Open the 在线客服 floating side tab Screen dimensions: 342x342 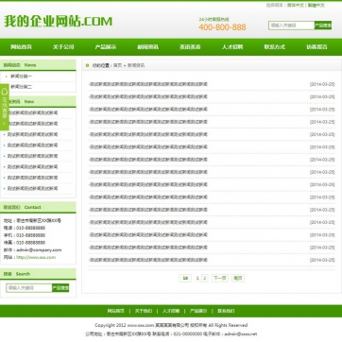coord(5,107)
